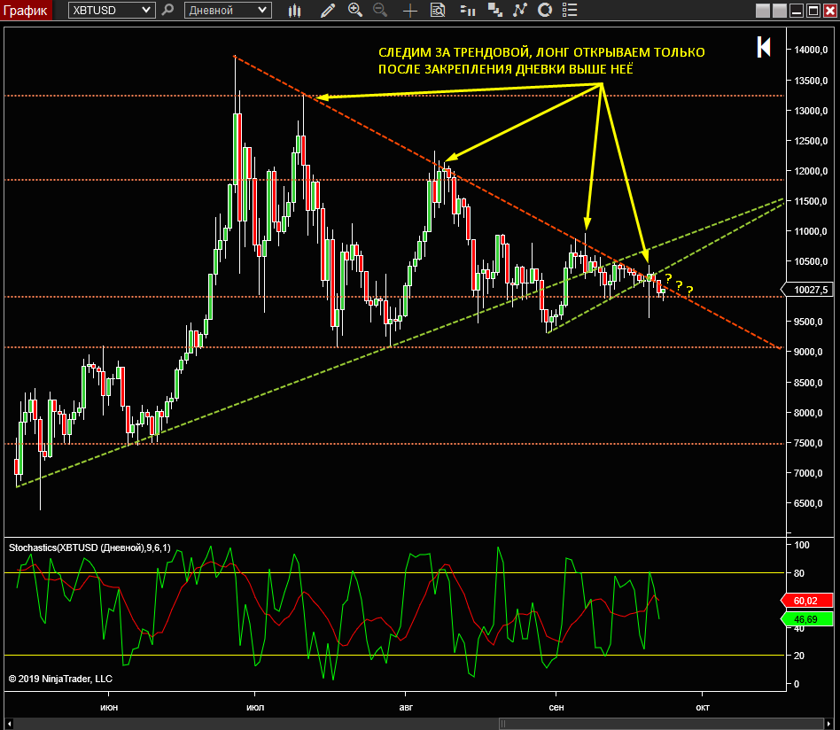Click the left arrow of horizontal scrollbar
Viewport: 840px width, 730px height.
[9, 724]
